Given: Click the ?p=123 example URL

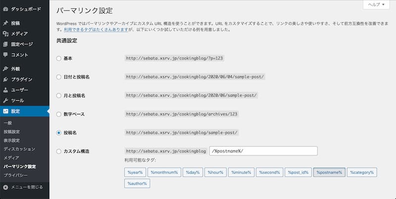Looking at the screenshot, I should (x=174, y=58).
